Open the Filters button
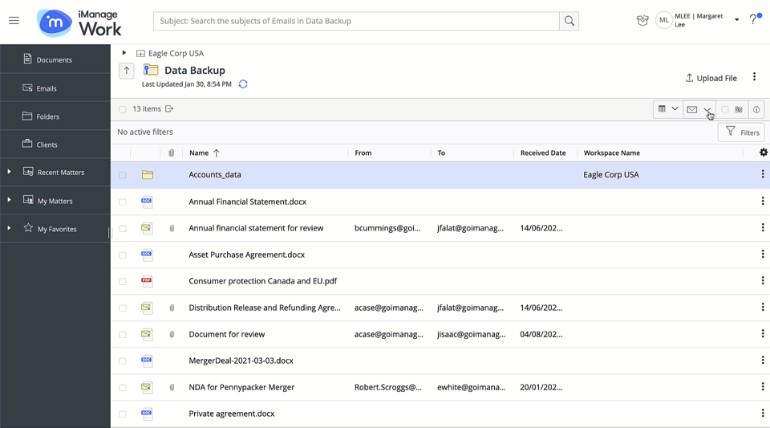The image size is (770, 428). (741, 132)
